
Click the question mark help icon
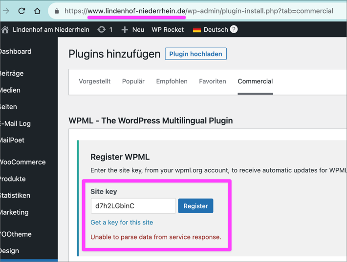coord(234,29)
